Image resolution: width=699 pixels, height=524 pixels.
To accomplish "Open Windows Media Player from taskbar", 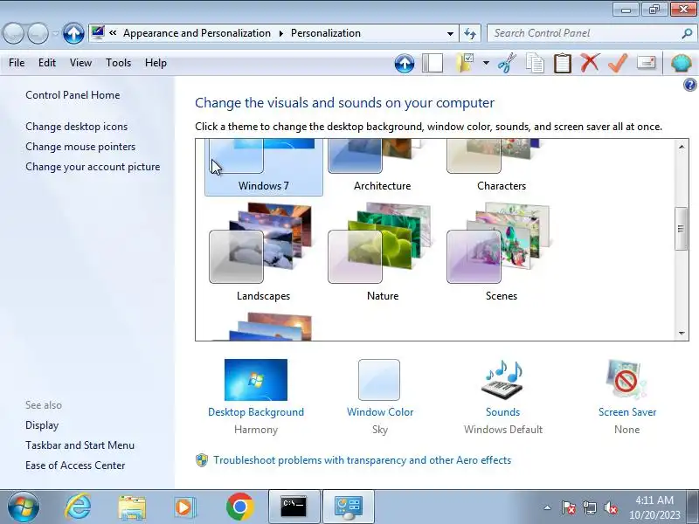I will point(183,507).
